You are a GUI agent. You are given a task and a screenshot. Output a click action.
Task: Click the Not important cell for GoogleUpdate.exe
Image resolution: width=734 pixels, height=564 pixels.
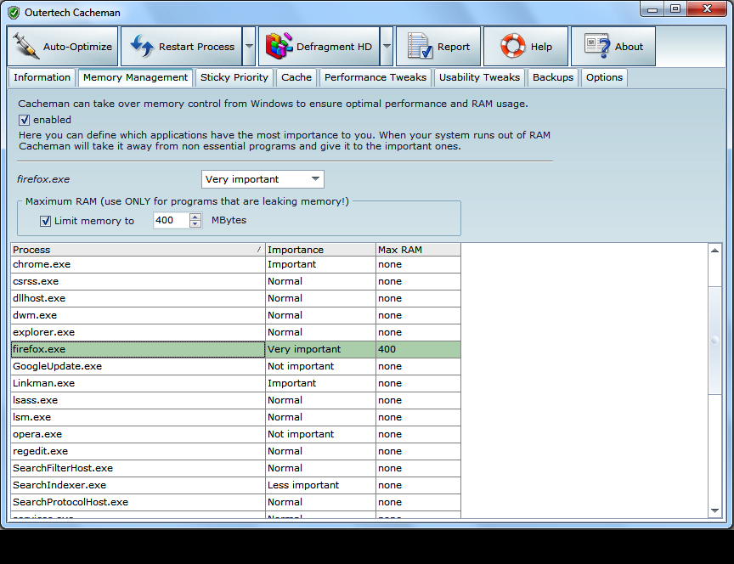click(320, 366)
